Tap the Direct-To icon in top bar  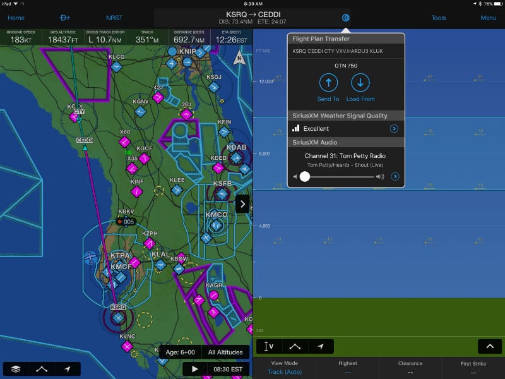64,18
